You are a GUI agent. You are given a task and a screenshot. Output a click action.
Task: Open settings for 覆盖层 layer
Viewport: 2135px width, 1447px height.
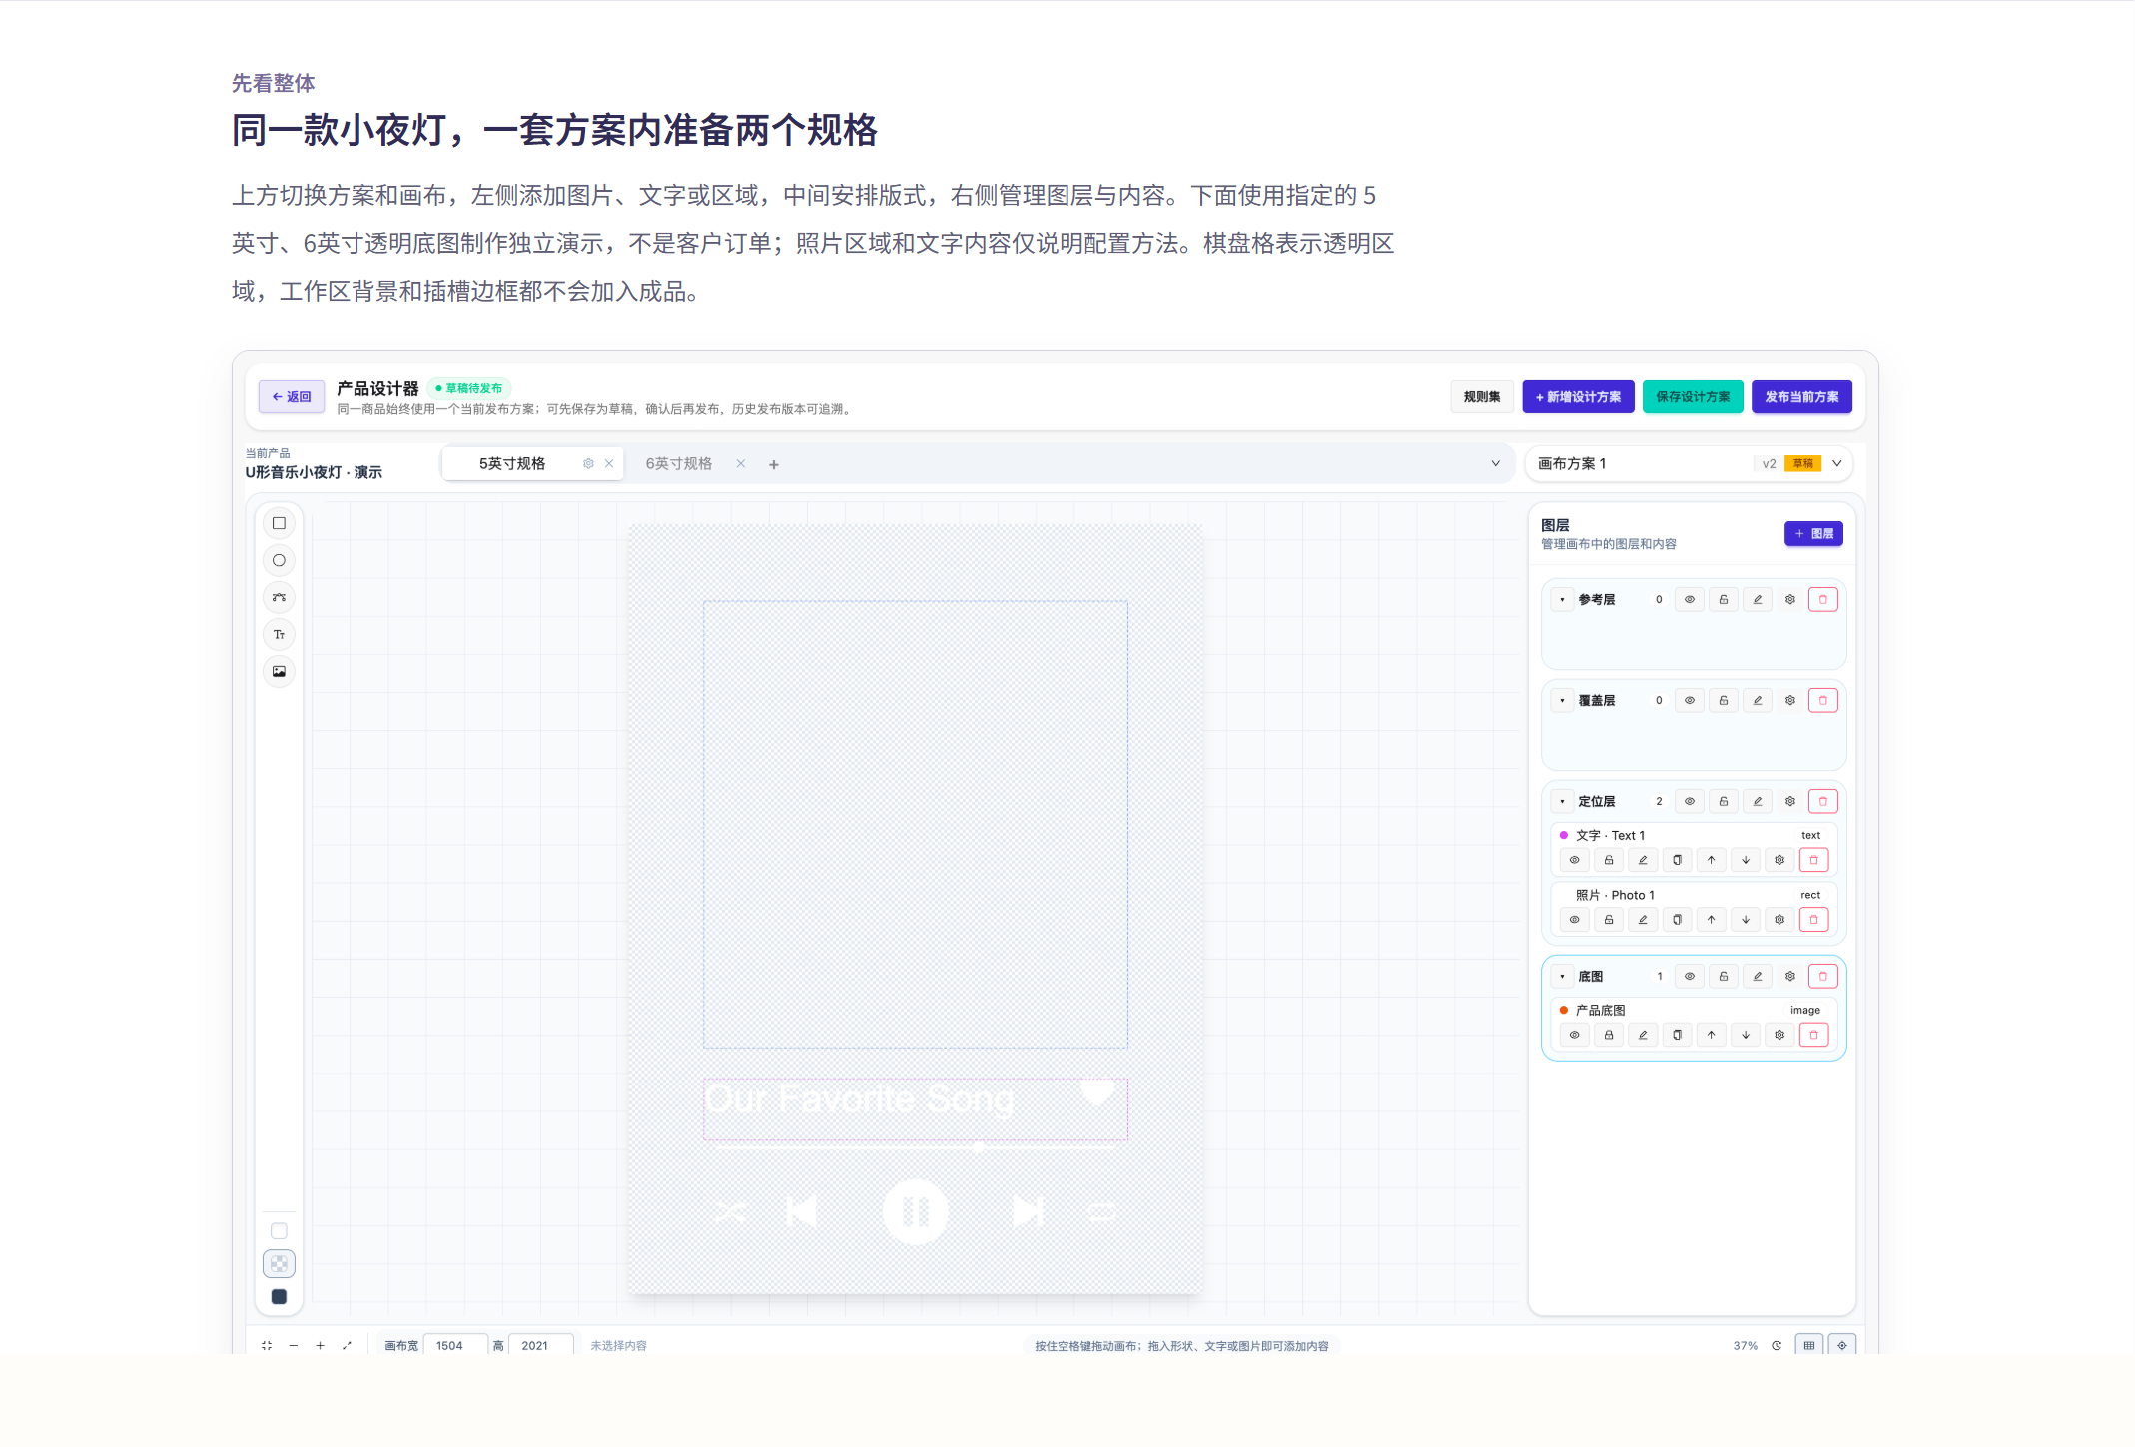[1789, 700]
